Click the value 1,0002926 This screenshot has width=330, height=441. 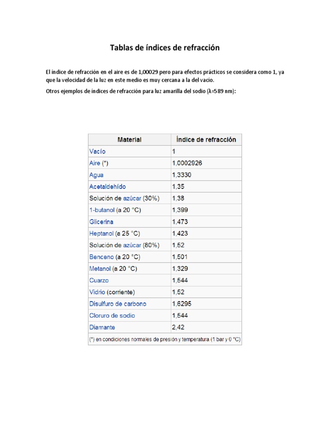(x=187, y=163)
